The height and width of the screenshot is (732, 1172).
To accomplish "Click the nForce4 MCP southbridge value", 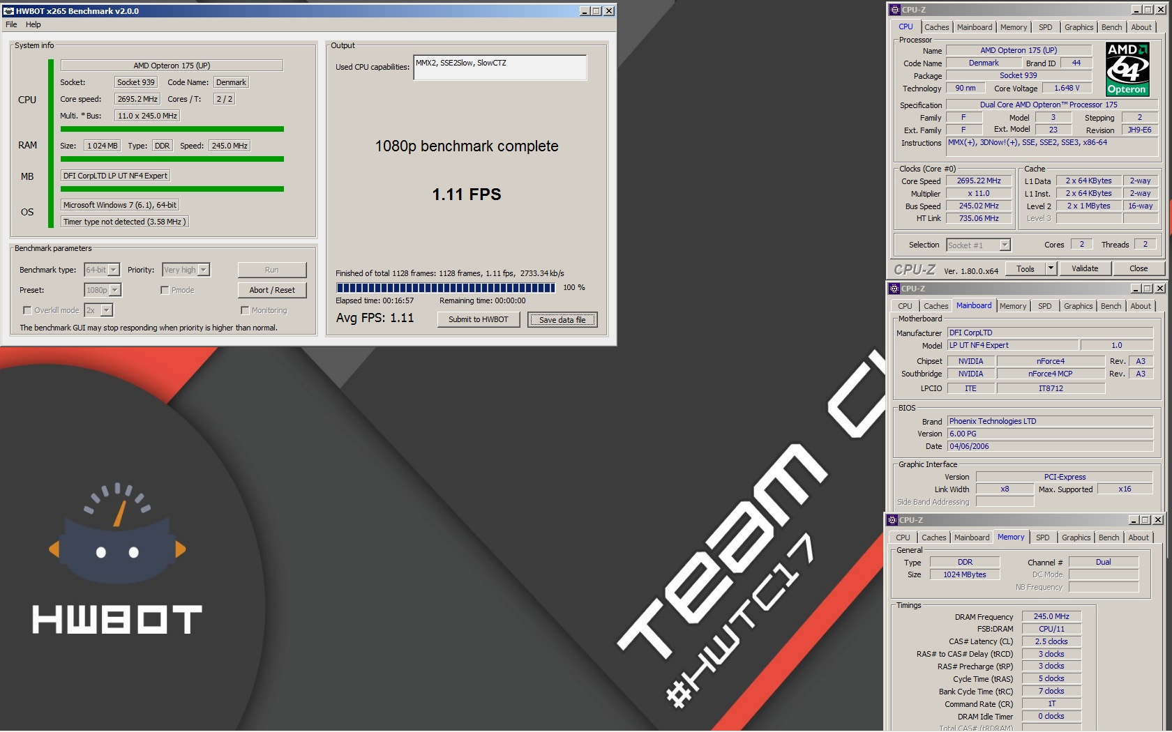I will (x=1050, y=374).
